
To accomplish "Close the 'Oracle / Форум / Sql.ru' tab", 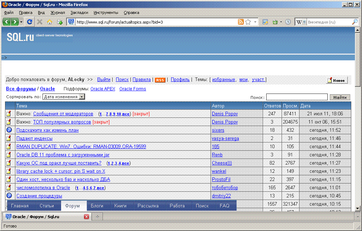I will 86,217.
